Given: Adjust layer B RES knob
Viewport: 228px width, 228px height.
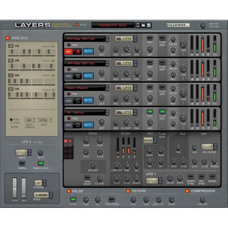Looking at the screenshot, I should pyautogui.click(x=116, y=74).
